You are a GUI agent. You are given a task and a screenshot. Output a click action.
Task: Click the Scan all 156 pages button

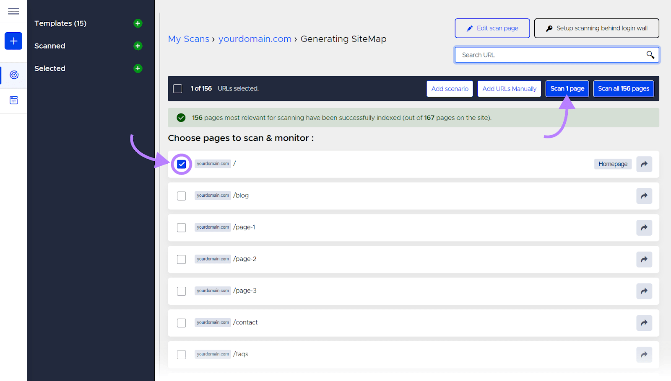(623, 88)
